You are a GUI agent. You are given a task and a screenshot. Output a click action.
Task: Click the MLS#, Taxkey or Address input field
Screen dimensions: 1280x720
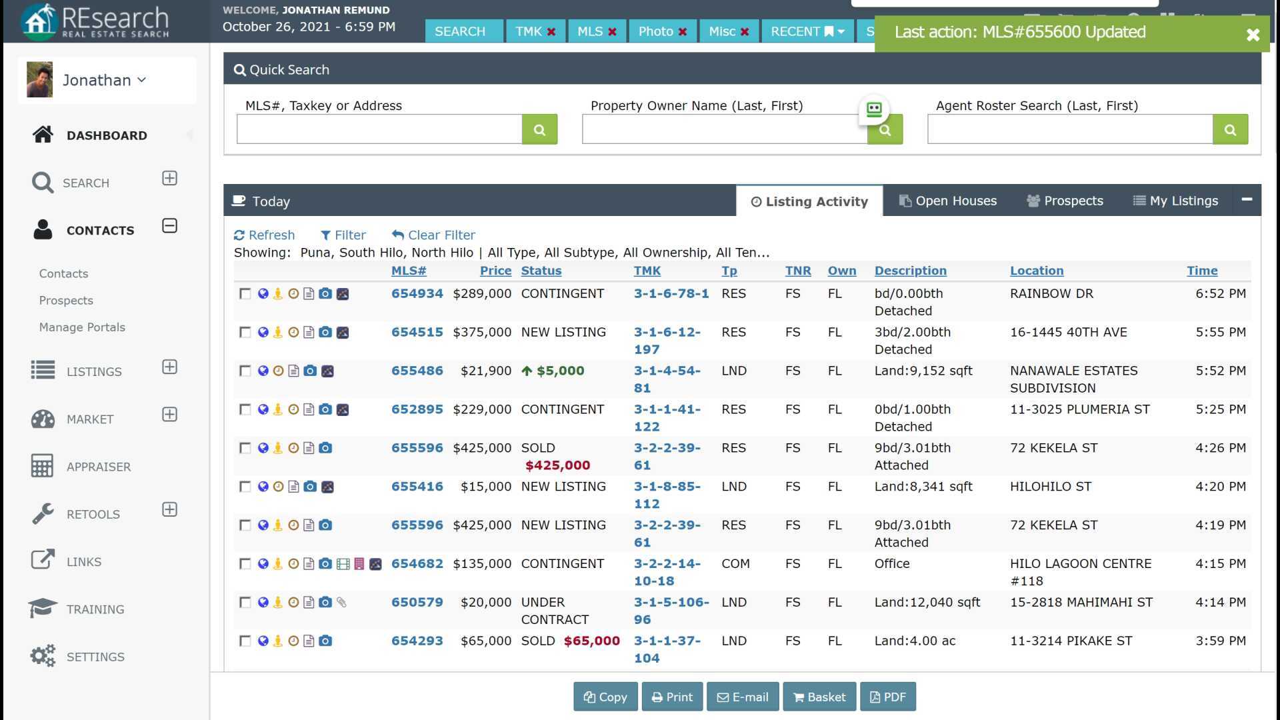[x=379, y=130]
